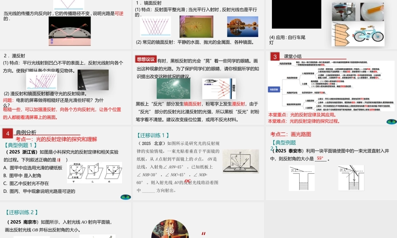
Task: Click the 典例分析 heading
Action: click(26, 132)
